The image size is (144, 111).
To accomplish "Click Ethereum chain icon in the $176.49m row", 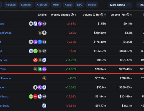I will (x=31, y=42).
